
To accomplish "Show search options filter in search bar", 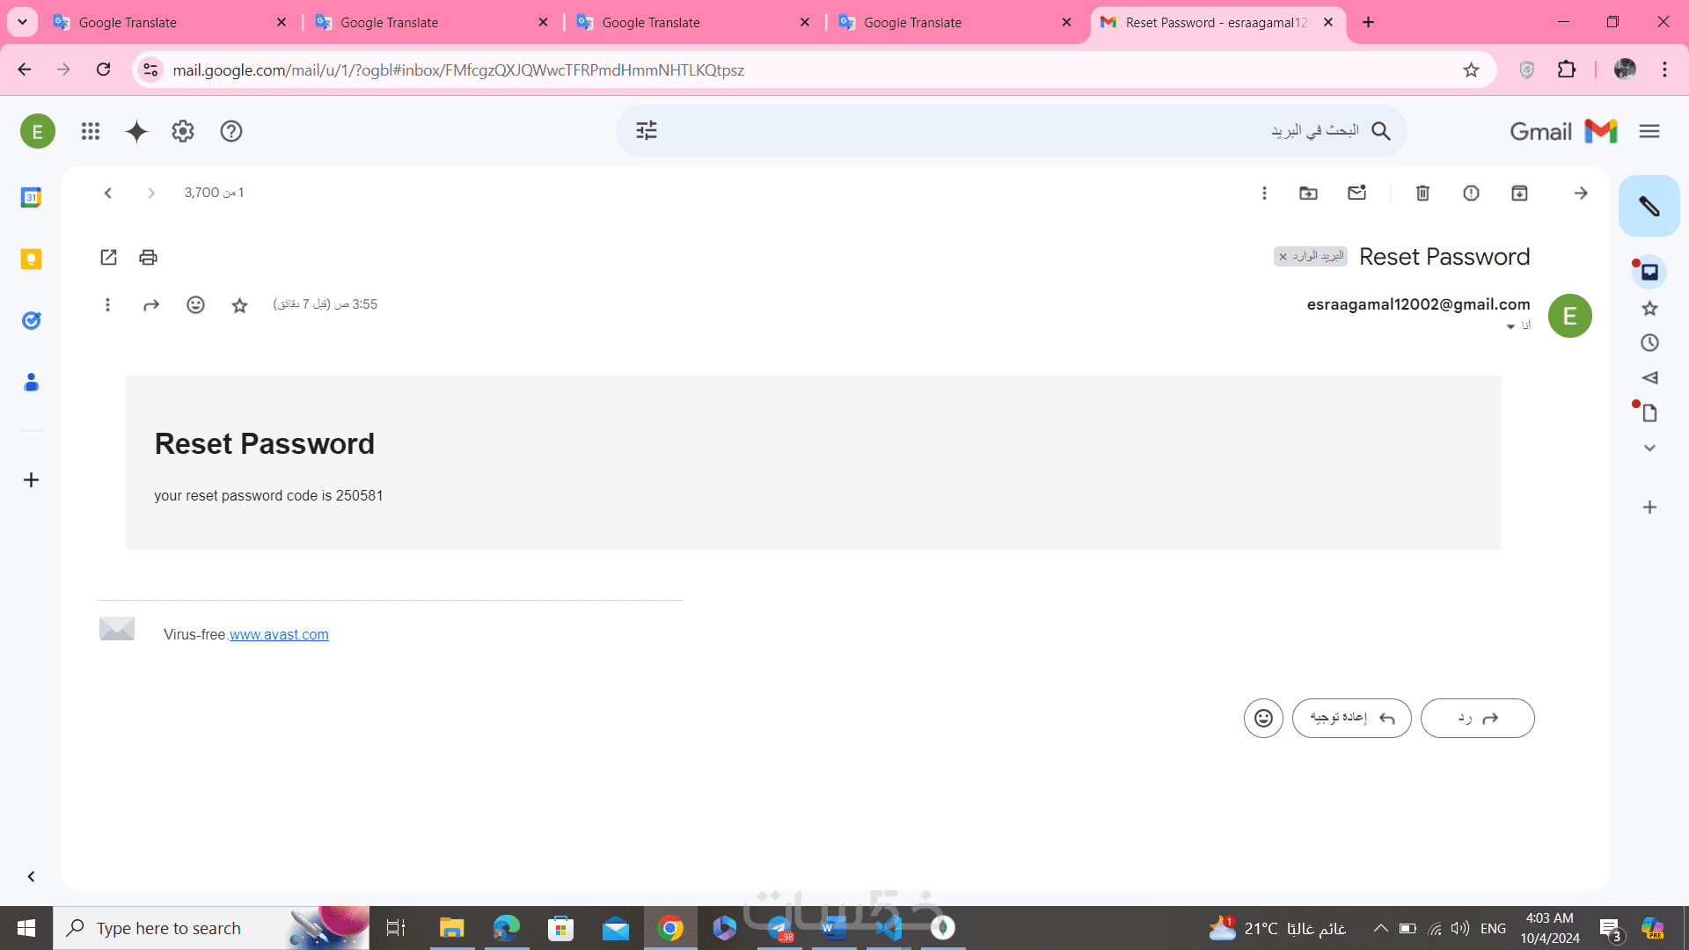I will (x=647, y=131).
